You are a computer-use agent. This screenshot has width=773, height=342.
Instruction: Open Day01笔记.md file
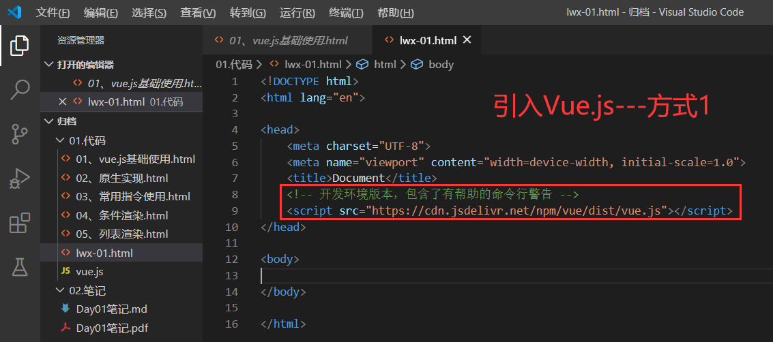tap(112, 309)
